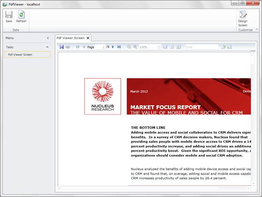Click THE BOTTOM LINE heading

point(148,128)
